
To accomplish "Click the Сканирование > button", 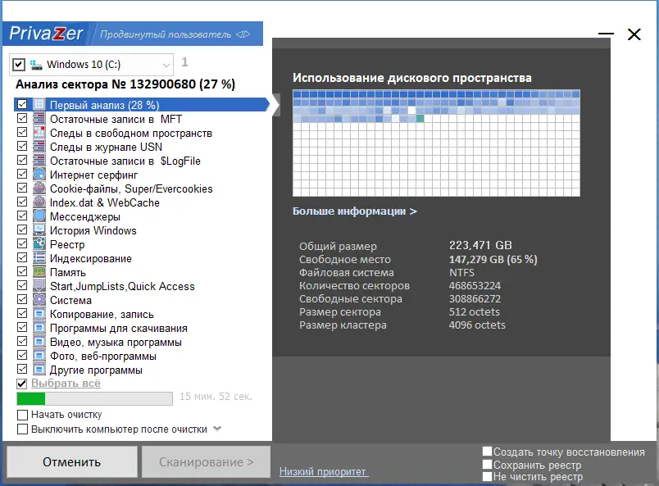I will (206, 461).
